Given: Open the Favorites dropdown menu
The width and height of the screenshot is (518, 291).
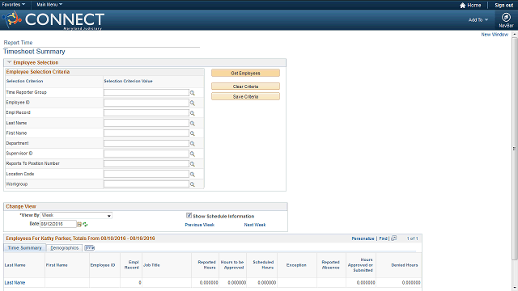Looking at the screenshot, I should pos(14,5).
